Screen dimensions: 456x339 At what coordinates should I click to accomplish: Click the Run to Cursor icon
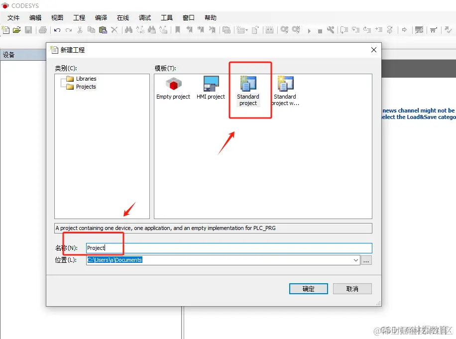click(379, 30)
